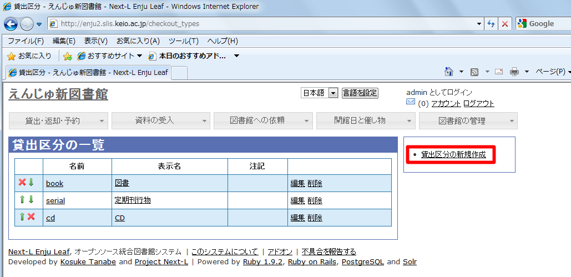Move serial row up with green arrow
Viewport: 571px width, 277px height.
tap(22, 199)
